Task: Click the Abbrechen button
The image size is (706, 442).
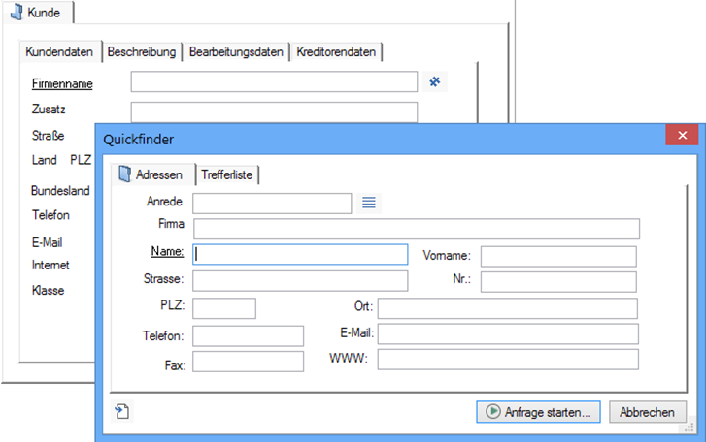Action: (647, 412)
